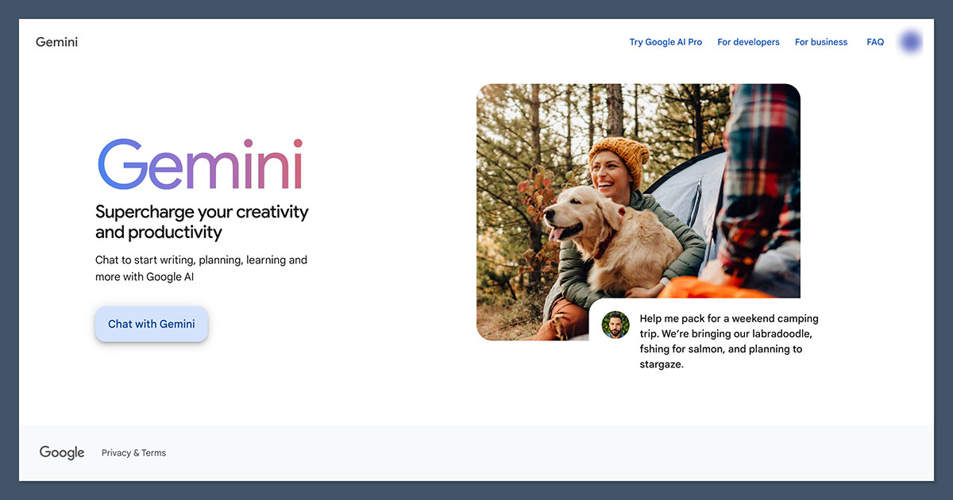Go to the For developers page

pos(748,42)
